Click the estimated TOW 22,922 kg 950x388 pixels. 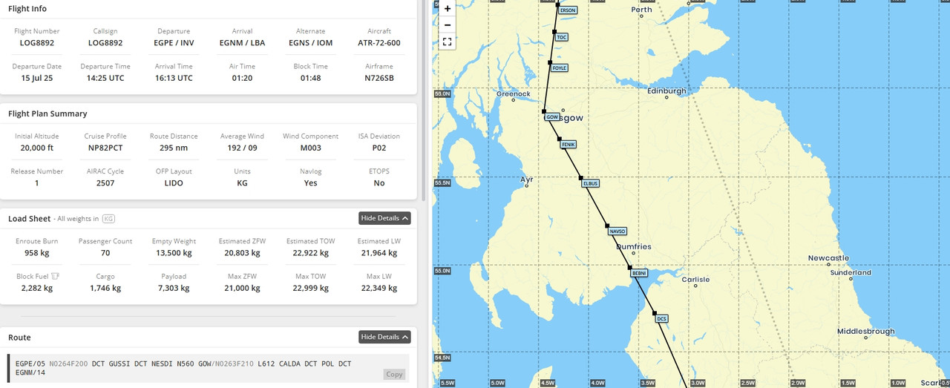pyautogui.click(x=310, y=253)
